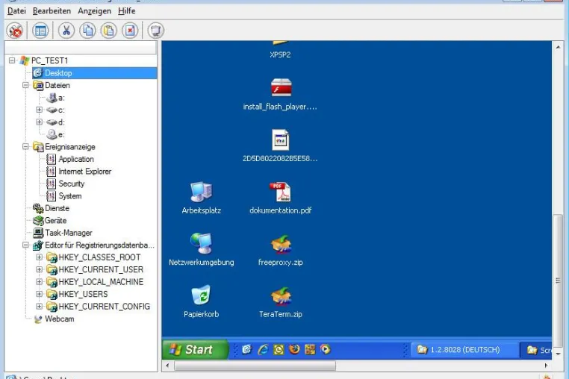
Task: Click the Delete toolbar icon
Action: (130, 31)
